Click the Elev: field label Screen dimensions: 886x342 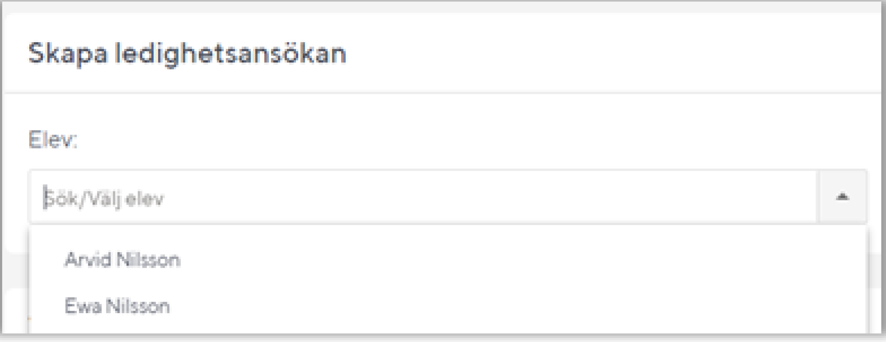53,139
